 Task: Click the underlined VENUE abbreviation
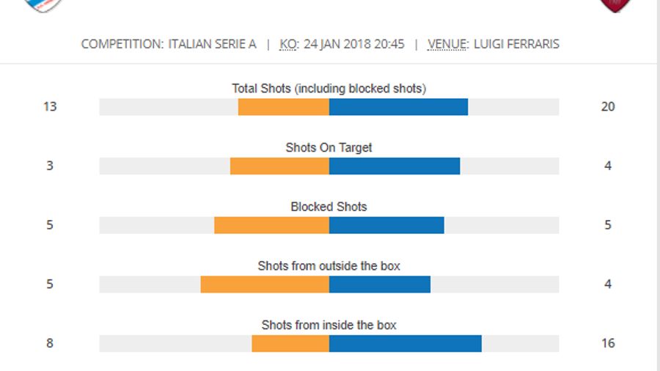448,44
